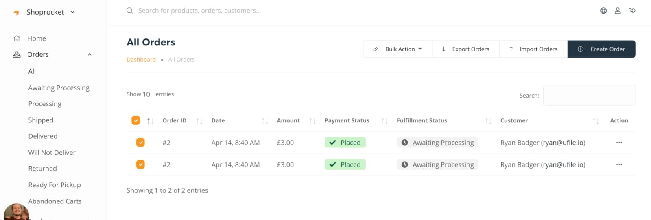Image resolution: width=651 pixels, height=220 pixels.
Task: Collapse the Orders sidebar section
Action: pyautogui.click(x=90, y=55)
